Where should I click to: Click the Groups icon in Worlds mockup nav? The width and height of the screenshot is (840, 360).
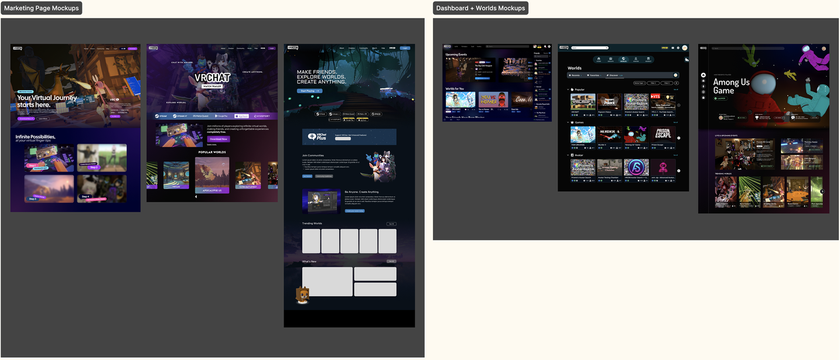[610, 59]
